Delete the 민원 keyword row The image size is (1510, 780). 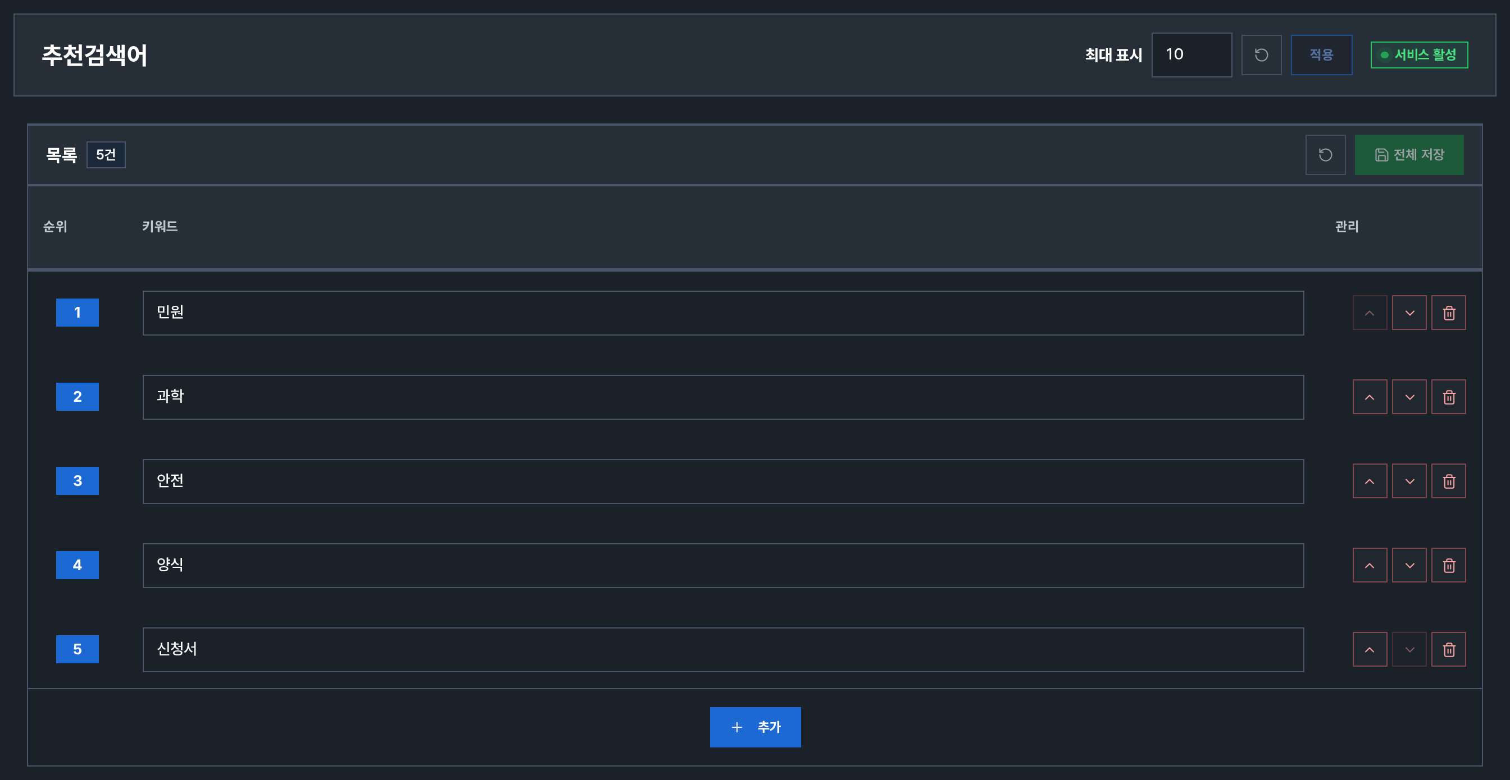tap(1448, 313)
